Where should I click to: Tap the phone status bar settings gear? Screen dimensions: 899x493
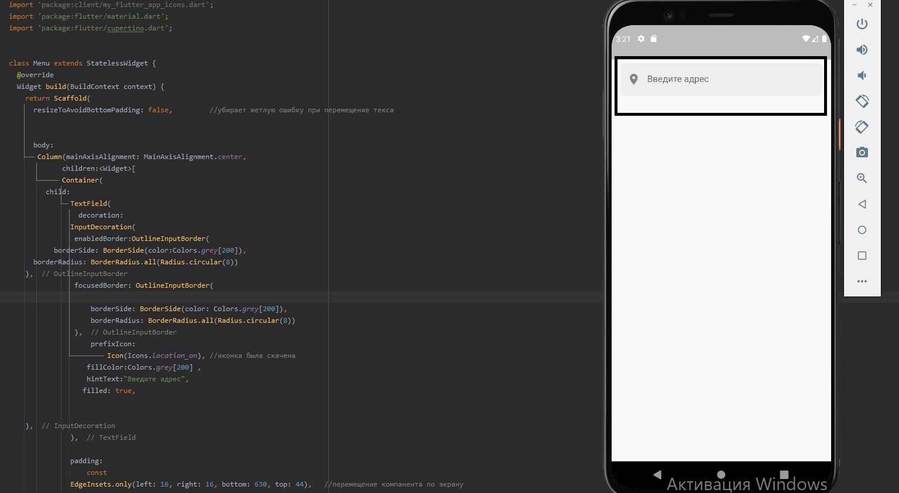pos(641,39)
